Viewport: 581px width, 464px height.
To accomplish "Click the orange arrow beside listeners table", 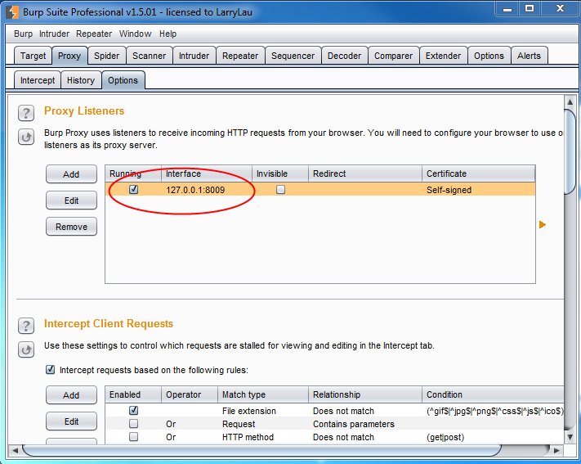I will point(543,224).
